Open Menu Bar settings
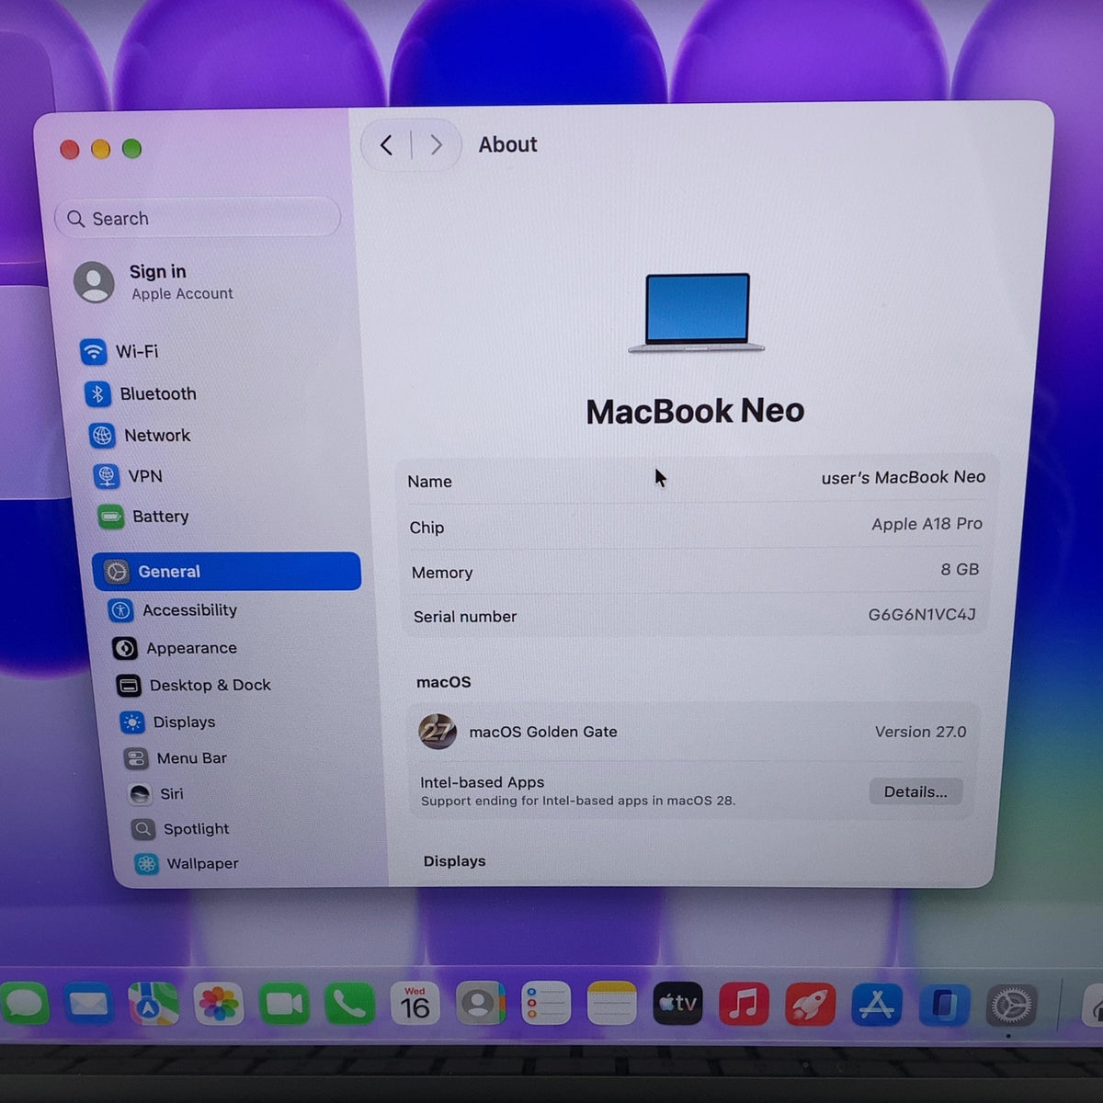 [x=176, y=758]
